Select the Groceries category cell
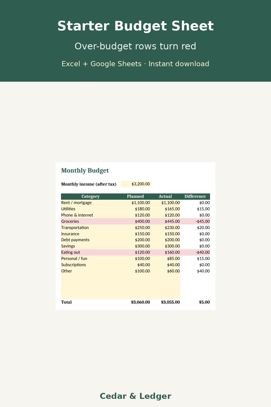This screenshot has width=271, height=407. [x=91, y=221]
